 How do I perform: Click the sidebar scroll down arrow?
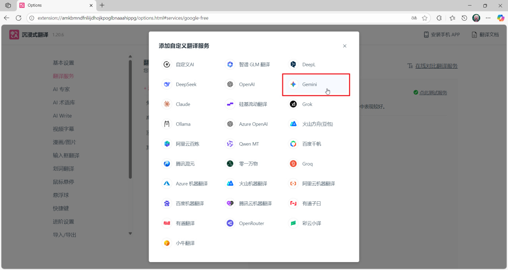coord(130,233)
